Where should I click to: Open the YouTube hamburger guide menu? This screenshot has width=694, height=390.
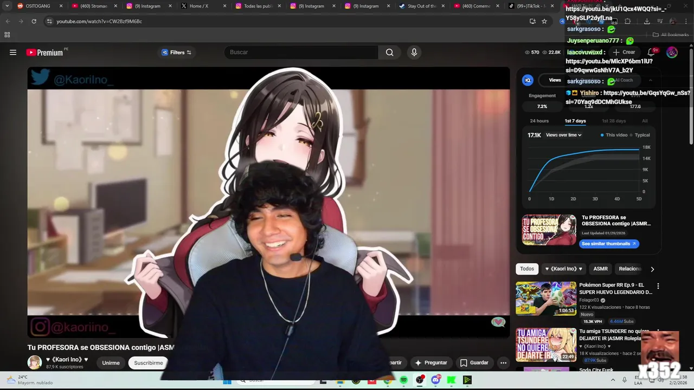13,53
